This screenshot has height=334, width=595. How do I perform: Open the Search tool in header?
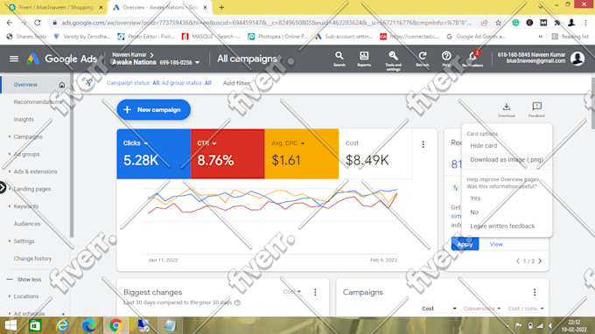pos(339,59)
